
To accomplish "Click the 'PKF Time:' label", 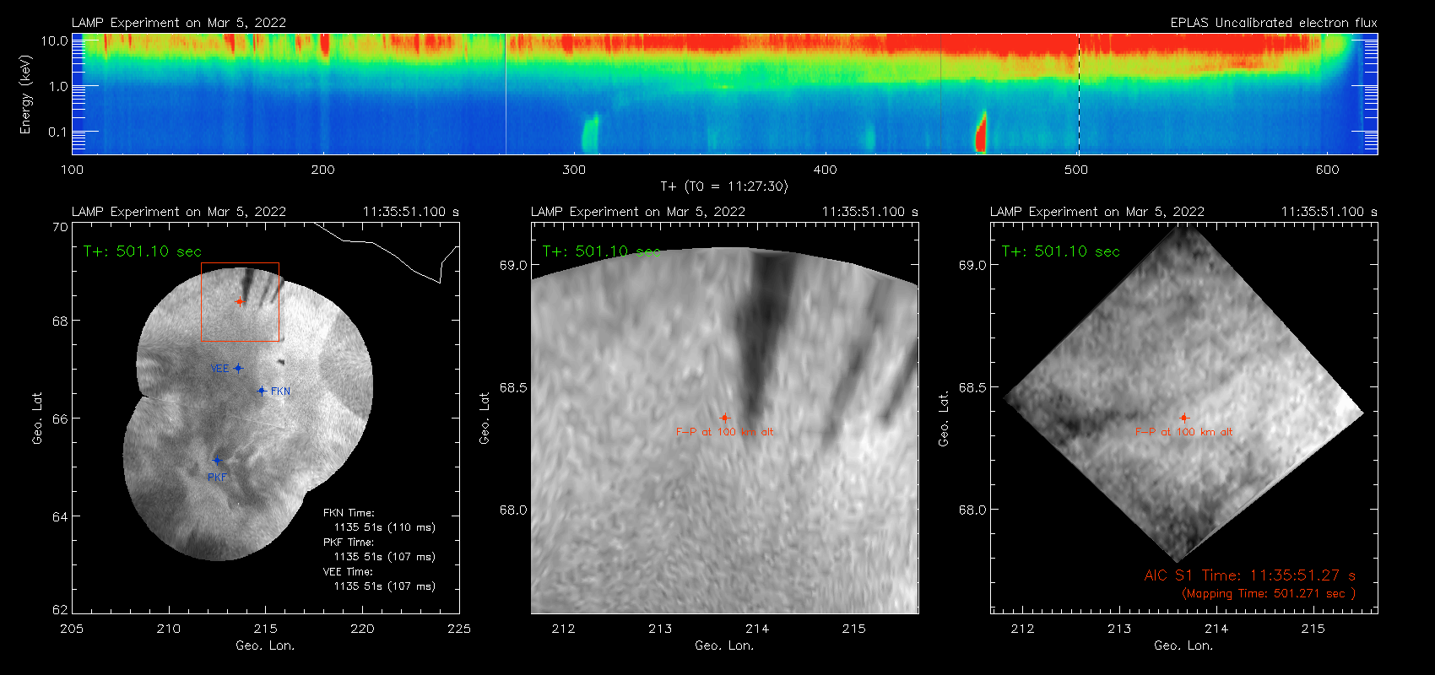I will pos(349,543).
